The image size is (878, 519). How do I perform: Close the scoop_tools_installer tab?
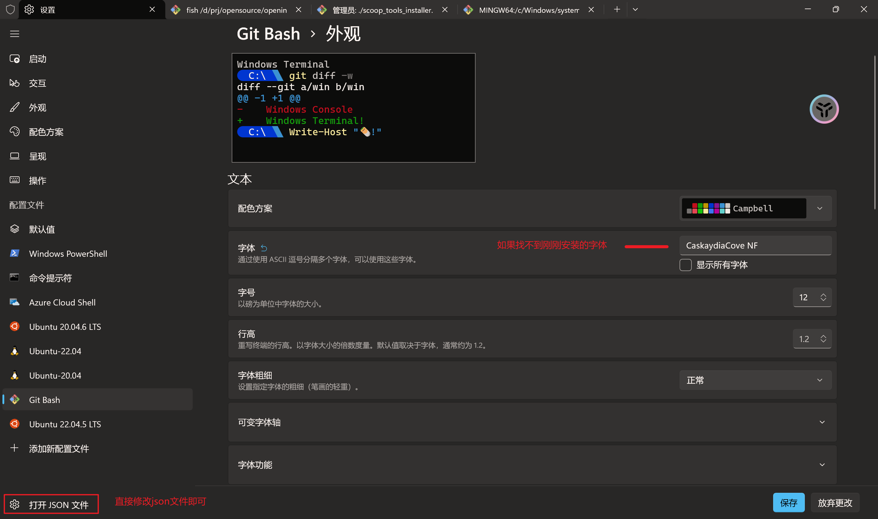[x=445, y=10]
